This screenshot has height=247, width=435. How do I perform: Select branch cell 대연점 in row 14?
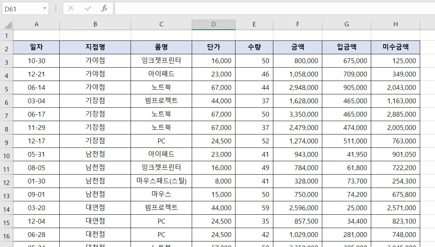tap(95, 208)
